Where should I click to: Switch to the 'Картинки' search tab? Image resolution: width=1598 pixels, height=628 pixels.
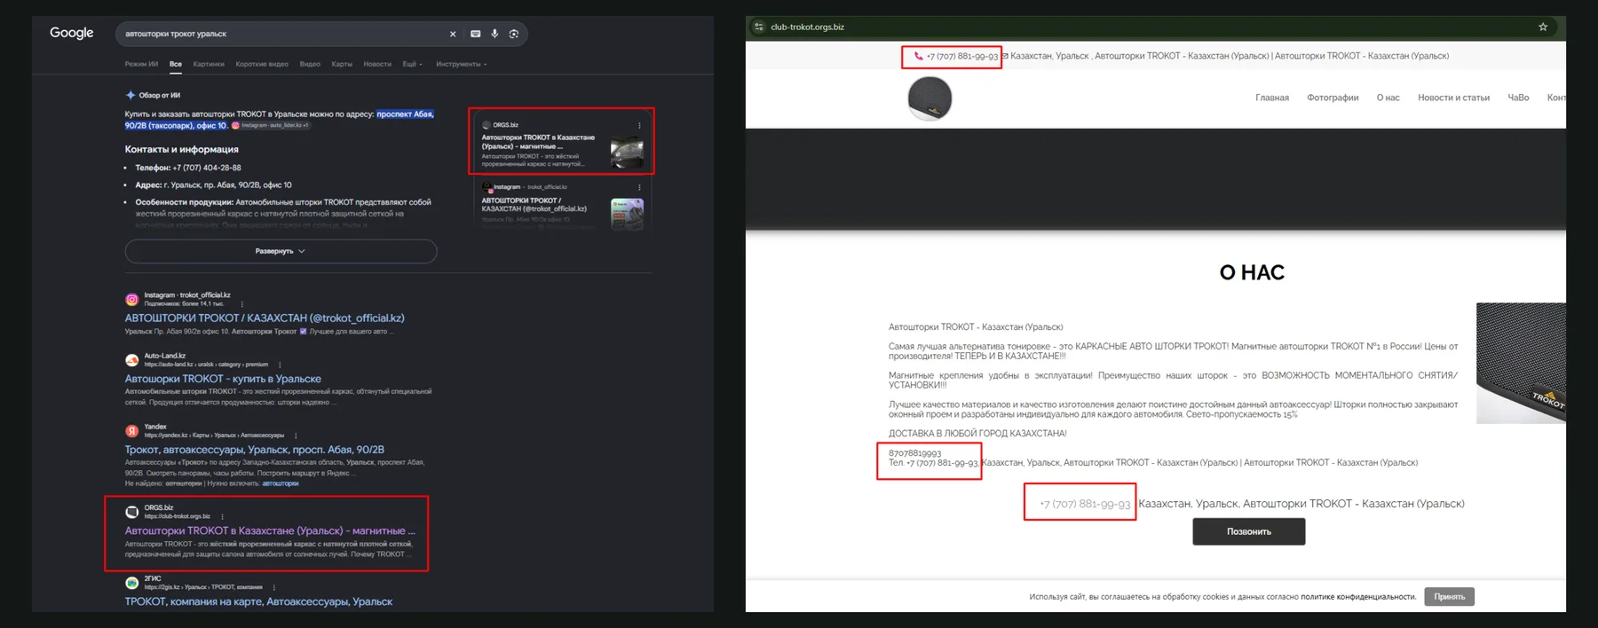[x=209, y=64]
